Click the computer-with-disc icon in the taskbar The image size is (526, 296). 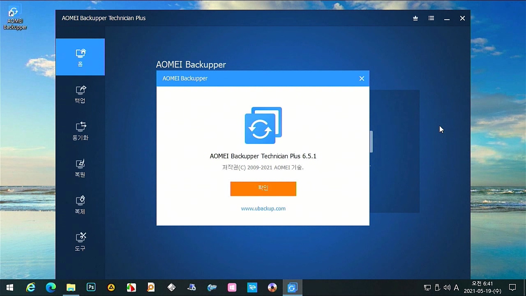[x=191, y=287]
